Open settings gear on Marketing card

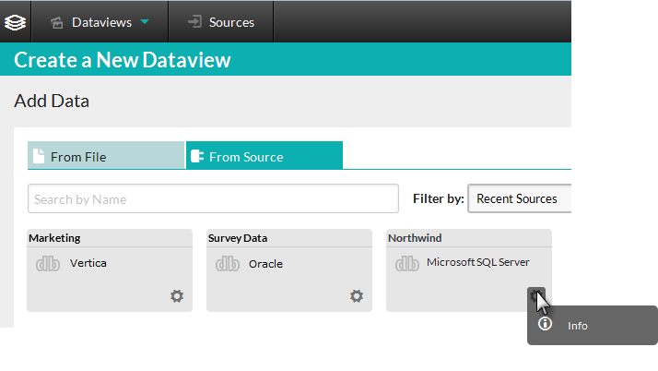click(177, 296)
